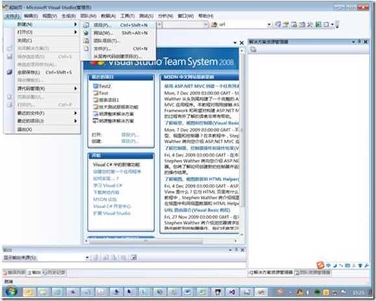Click the Sogou S input-method icon
The height and width of the screenshot is (301, 376).
(x=320, y=265)
